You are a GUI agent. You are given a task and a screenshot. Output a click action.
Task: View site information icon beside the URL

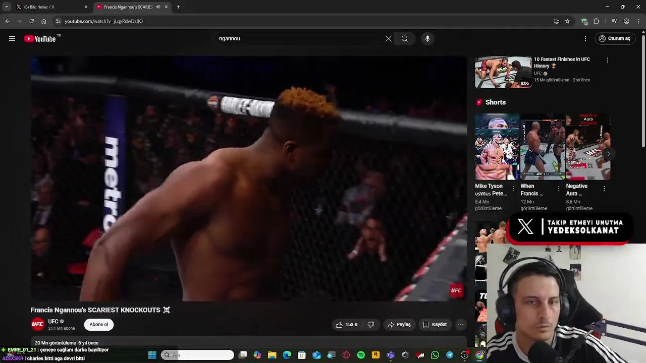[x=58, y=21]
